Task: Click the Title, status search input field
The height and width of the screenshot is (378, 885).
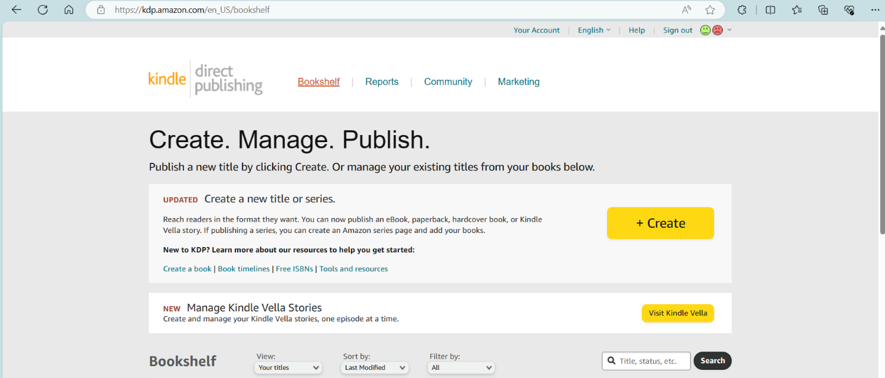Action: [653, 361]
